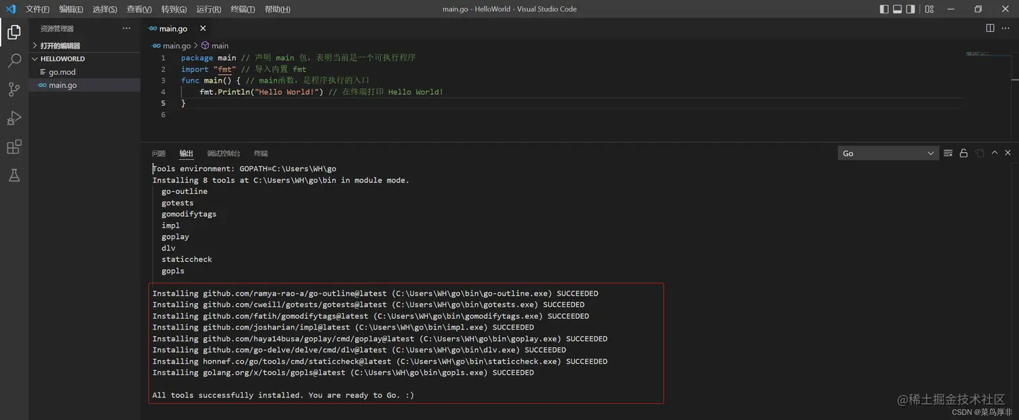This screenshot has height=420, width=1019.
Task: Open the Go (转到) menu
Action: click(x=174, y=9)
